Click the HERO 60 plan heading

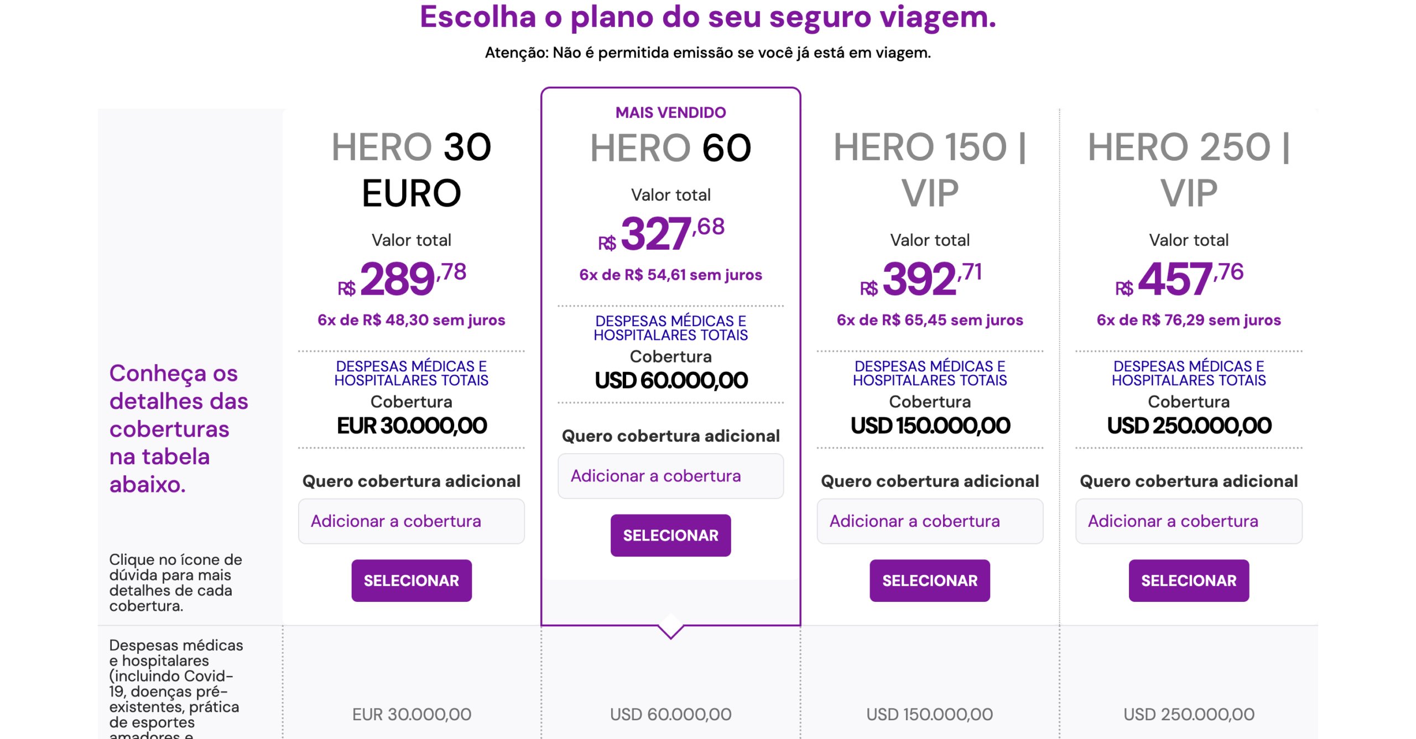click(x=670, y=148)
